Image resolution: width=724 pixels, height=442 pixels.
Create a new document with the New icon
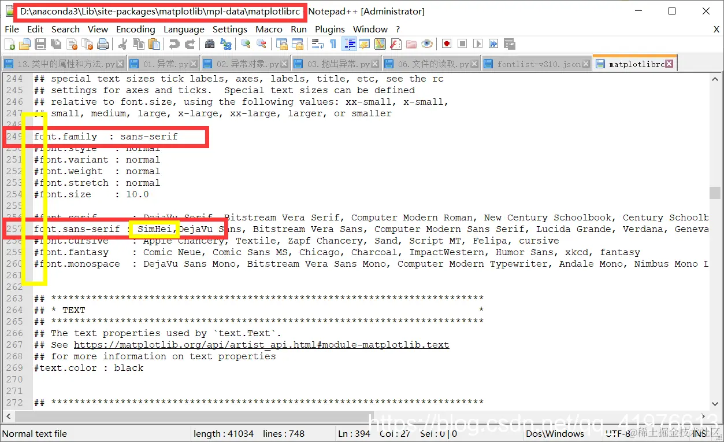[x=10, y=44]
